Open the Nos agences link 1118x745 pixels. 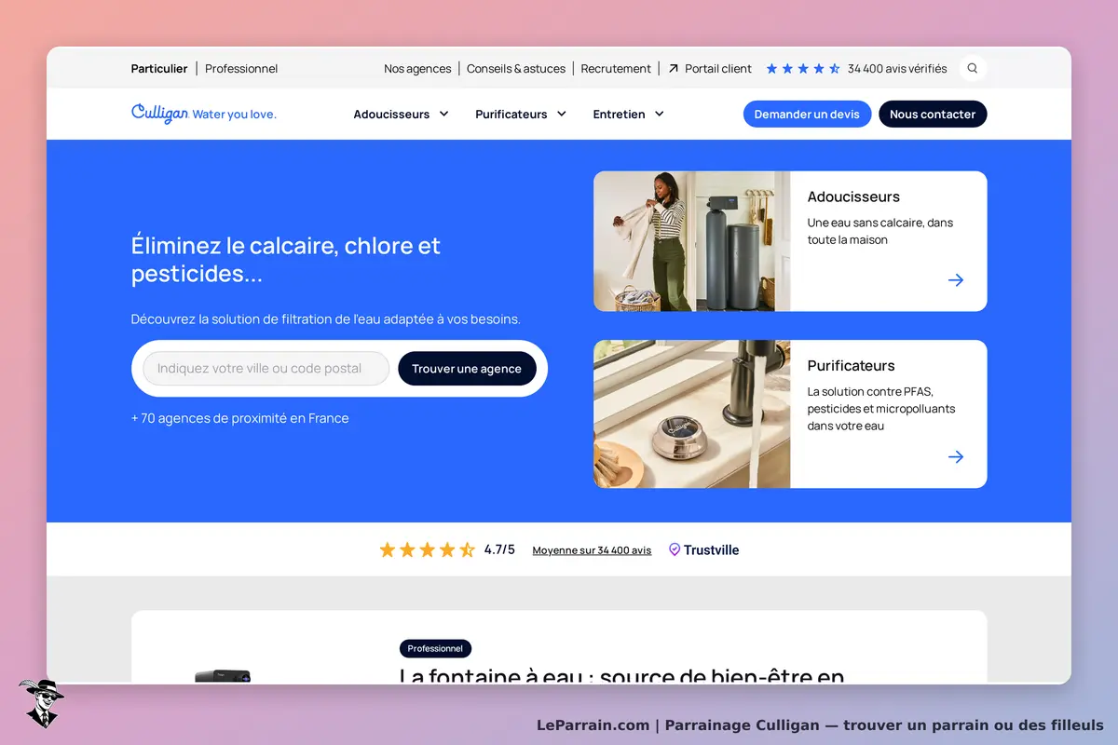tap(417, 68)
